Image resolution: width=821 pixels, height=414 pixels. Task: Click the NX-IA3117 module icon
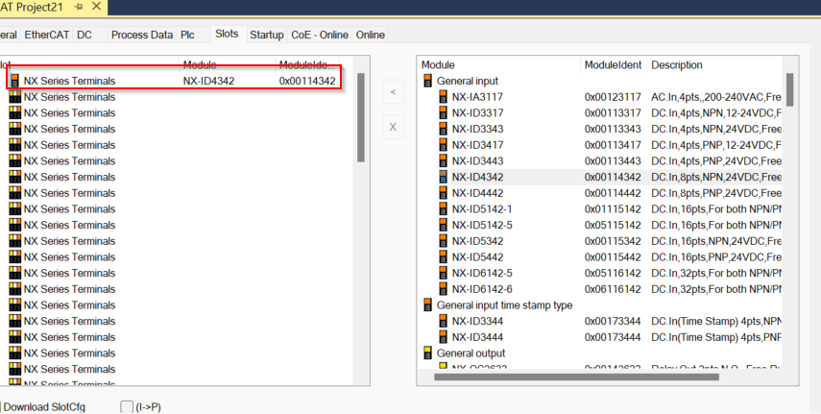(443, 97)
